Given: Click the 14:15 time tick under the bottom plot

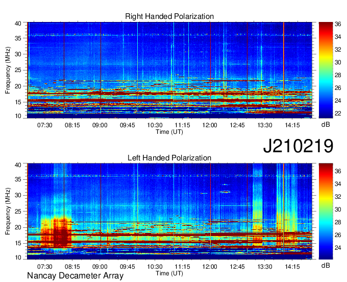Looking at the screenshot, I should [x=292, y=267].
